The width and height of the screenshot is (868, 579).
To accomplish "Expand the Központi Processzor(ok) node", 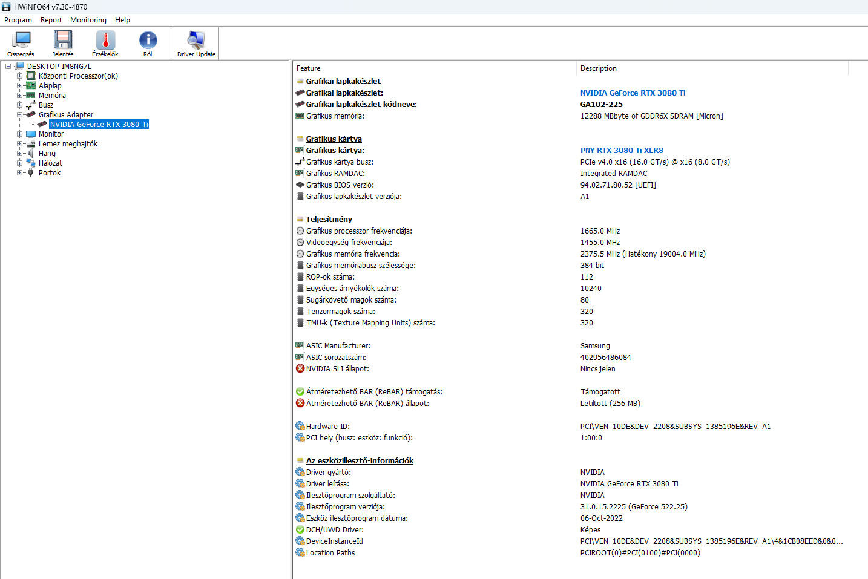I will [x=19, y=76].
